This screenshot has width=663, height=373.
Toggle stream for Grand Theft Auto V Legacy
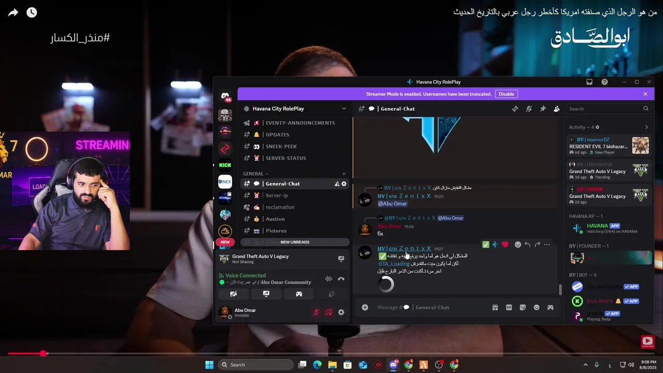[341, 259]
